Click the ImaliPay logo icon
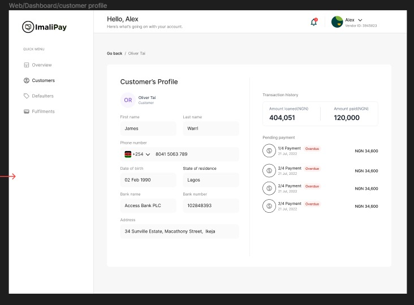Image resolution: width=414 pixels, height=305 pixels. tap(28, 27)
